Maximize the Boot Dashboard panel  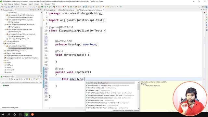[41, 76]
